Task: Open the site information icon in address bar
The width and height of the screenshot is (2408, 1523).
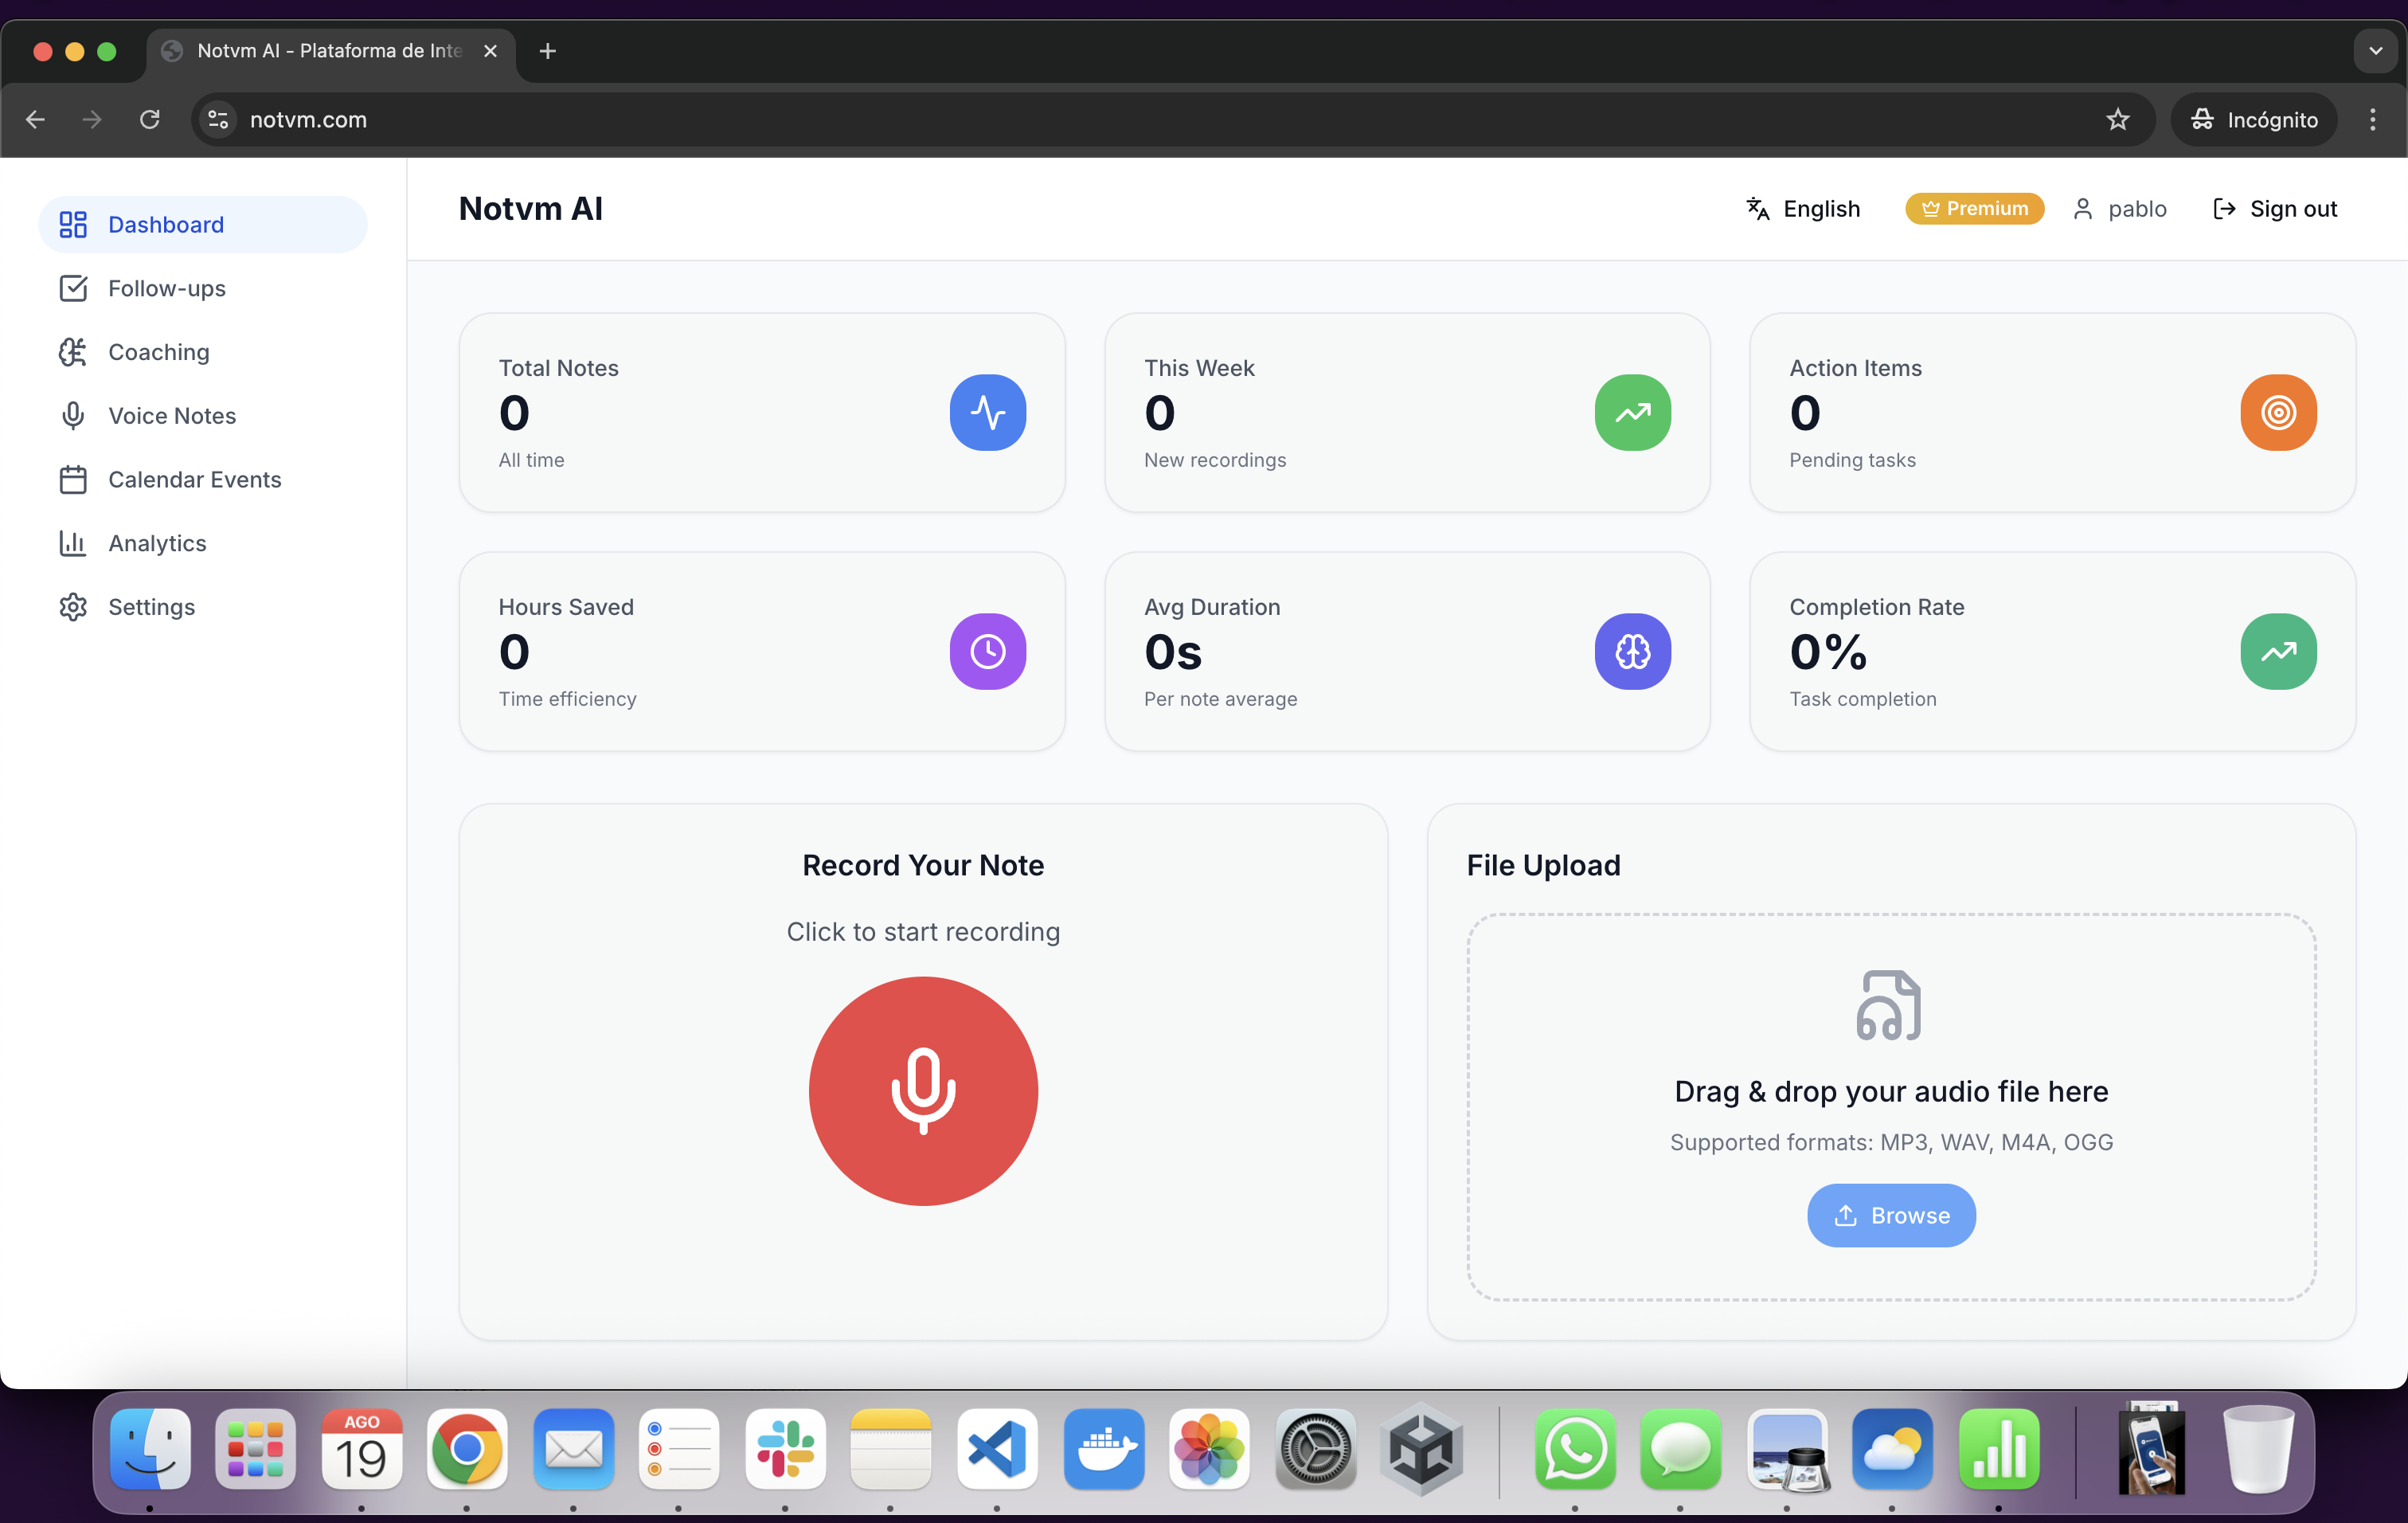Action: click(218, 119)
